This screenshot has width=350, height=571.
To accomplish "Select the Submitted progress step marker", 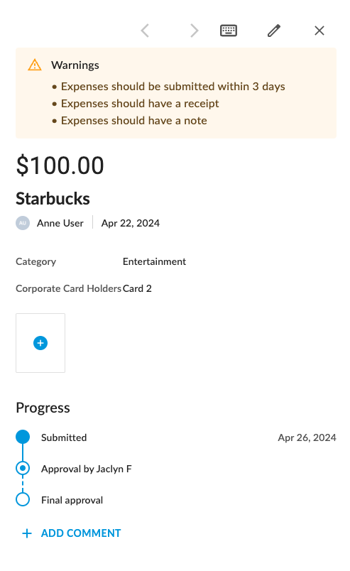I will 23,437.
